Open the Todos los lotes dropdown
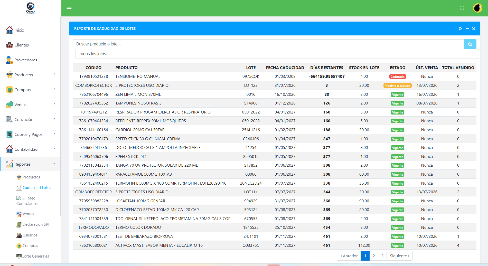The image size is (488, 266). pos(277,54)
